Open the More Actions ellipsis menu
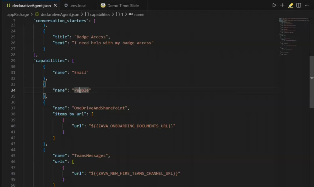Image resolution: width=314 pixels, height=187 pixels. 307,6
